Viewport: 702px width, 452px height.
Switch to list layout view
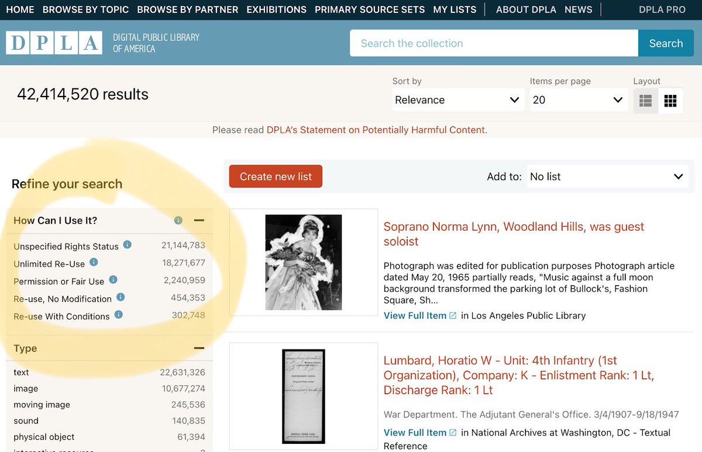(x=646, y=100)
